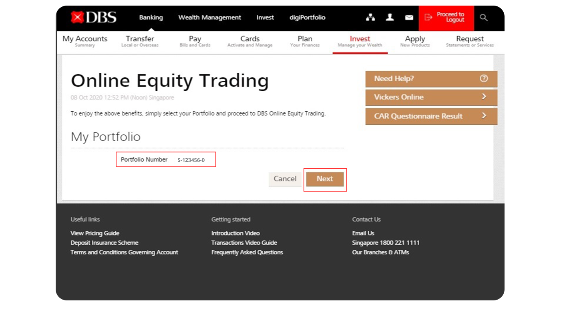Open the Plan Your Finances tab

click(x=305, y=41)
